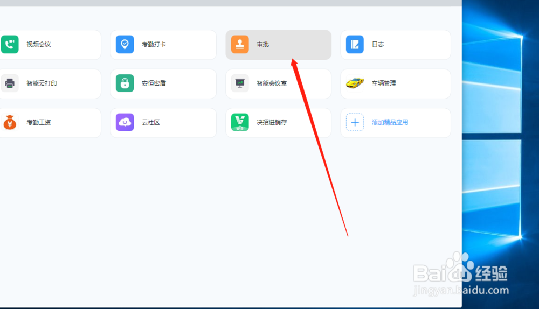Open the 智能会议室 presentation screen icon
This screenshot has height=309, width=539.
[240, 83]
